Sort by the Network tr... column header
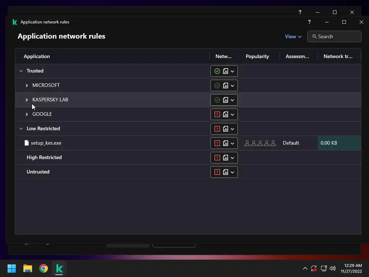 point(338,56)
